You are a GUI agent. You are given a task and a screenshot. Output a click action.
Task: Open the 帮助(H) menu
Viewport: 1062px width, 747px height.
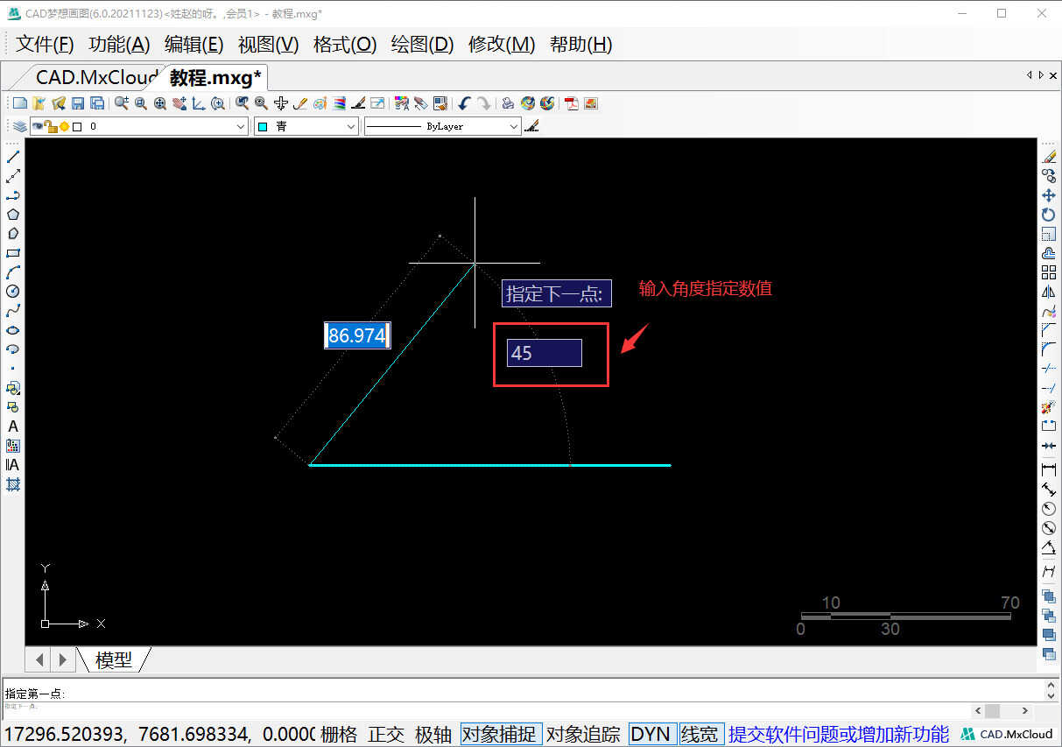click(580, 45)
